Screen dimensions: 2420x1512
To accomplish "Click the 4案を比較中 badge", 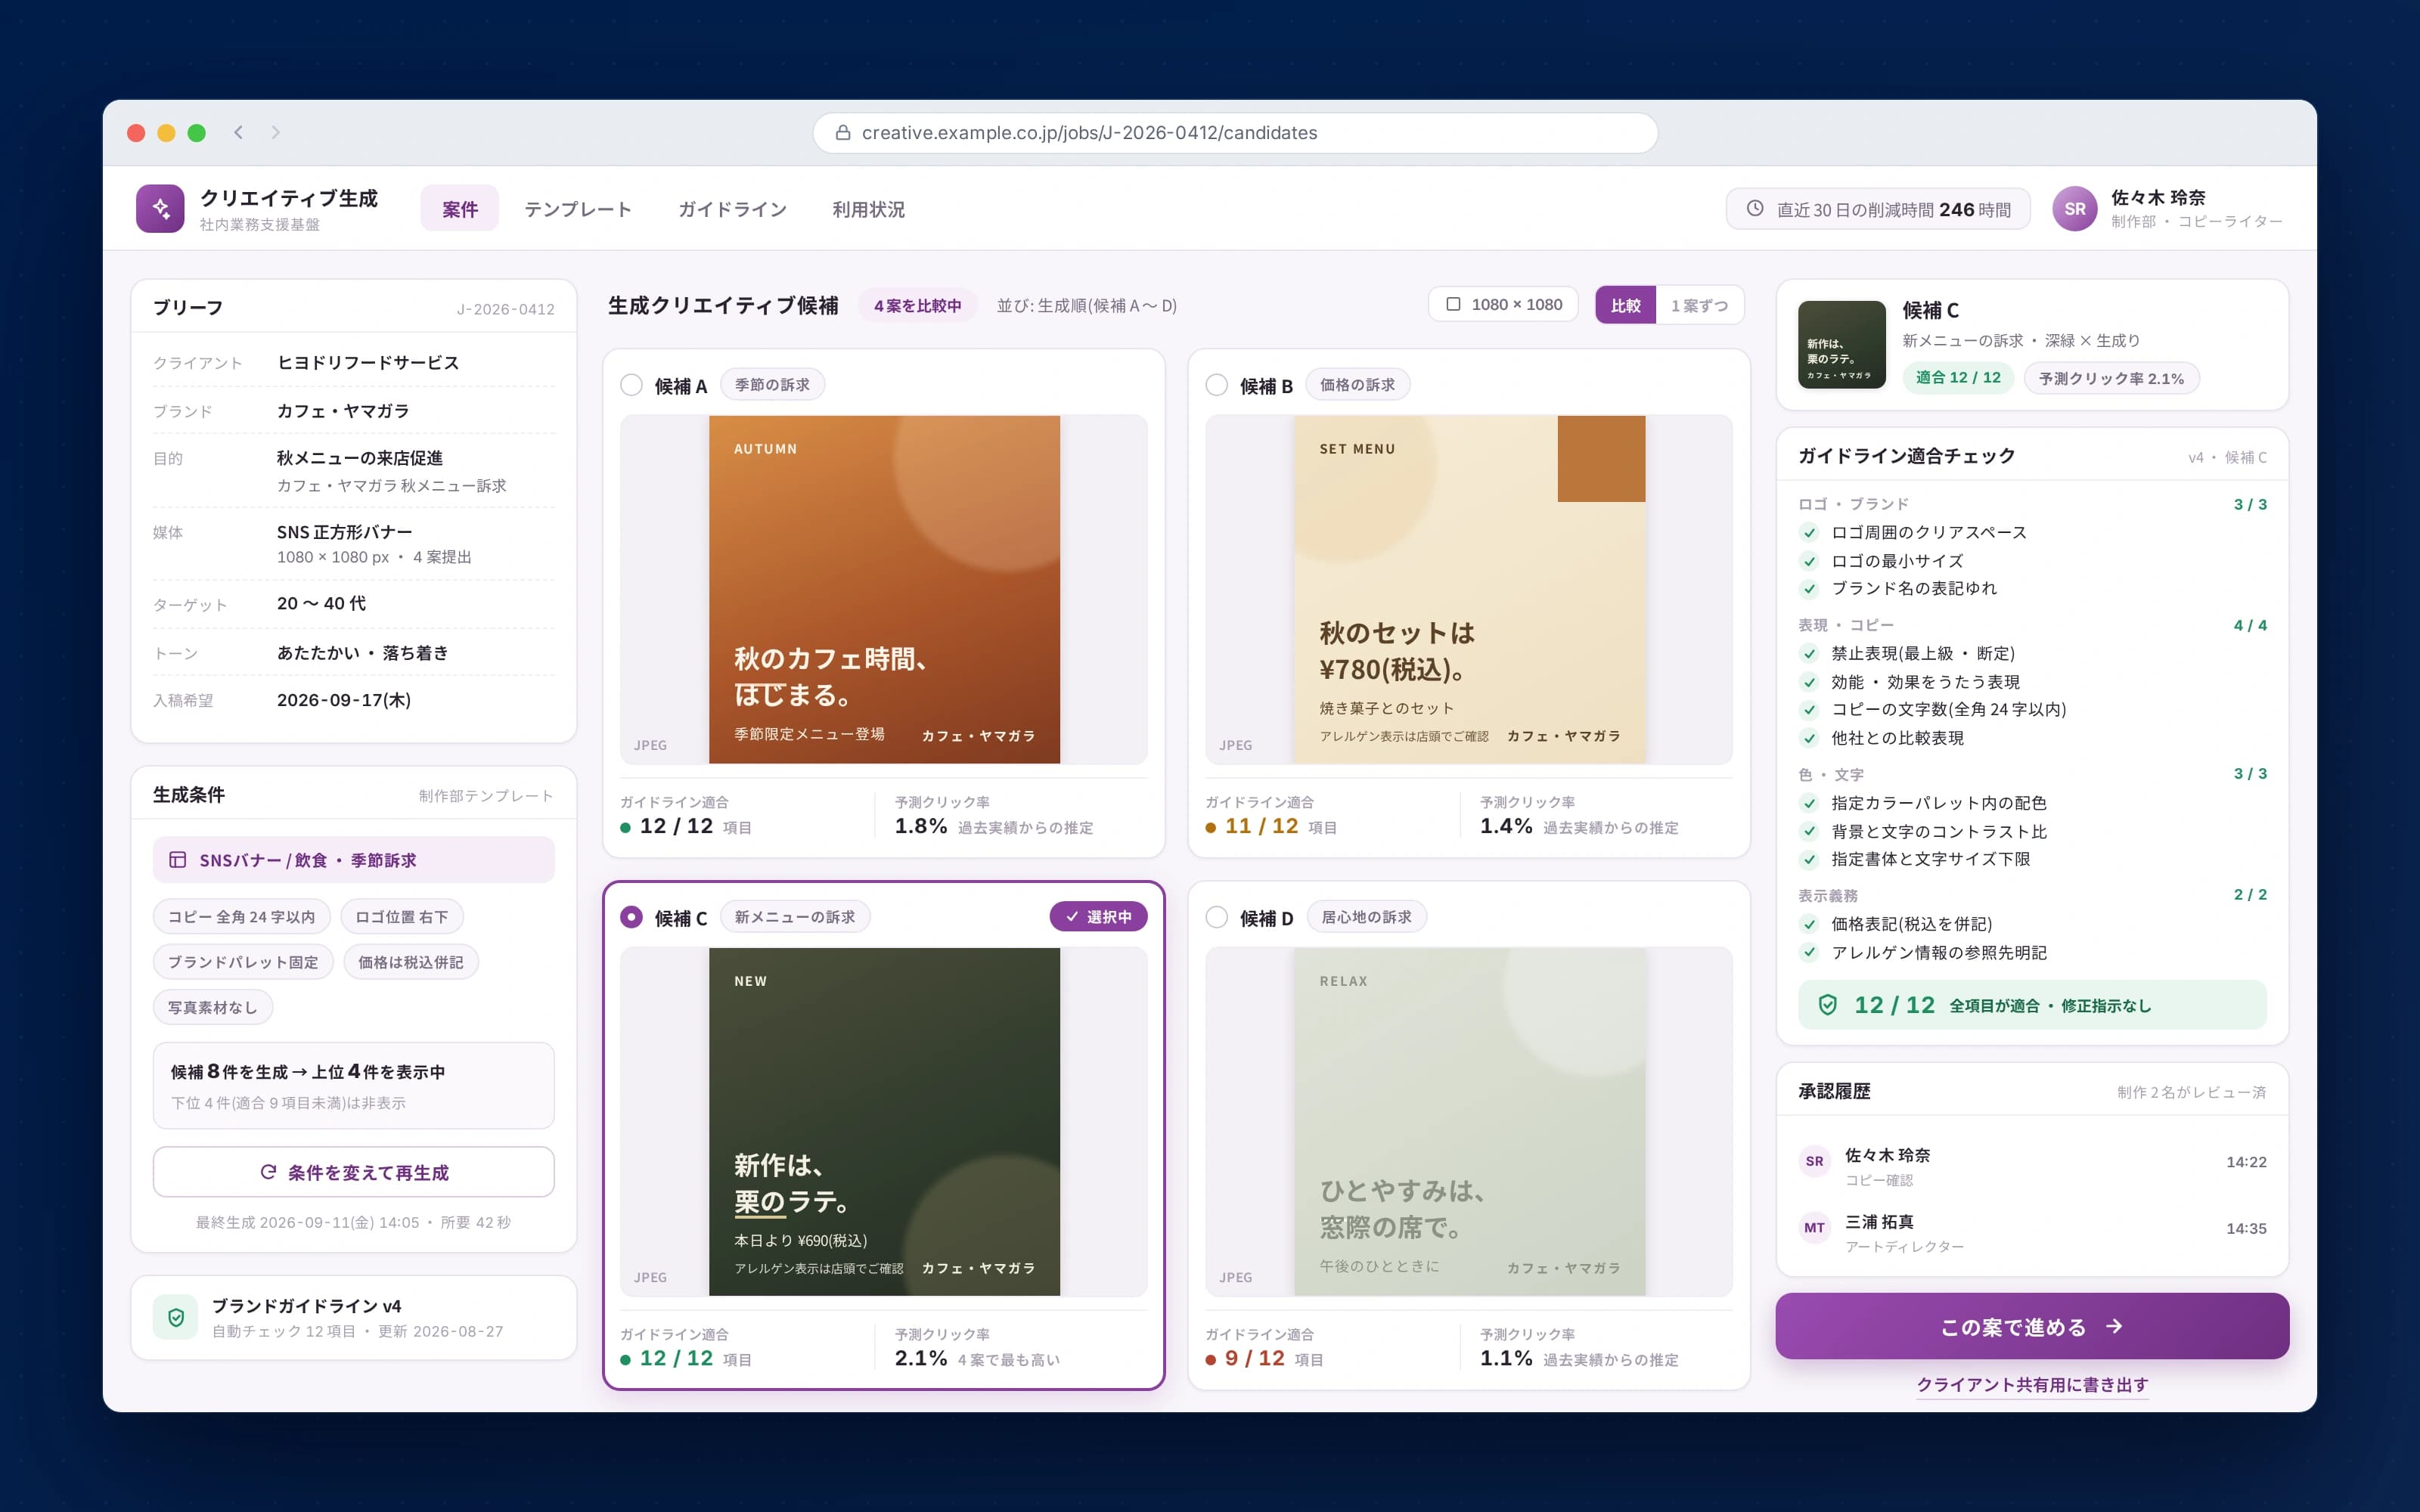I will pyautogui.click(x=917, y=305).
